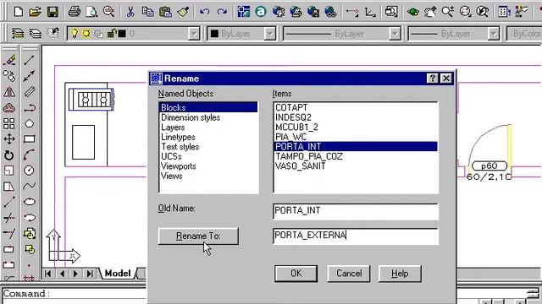542x304 pixels.
Task: Toggle layer 0 on/off lightbulb
Action: click(75, 34)
